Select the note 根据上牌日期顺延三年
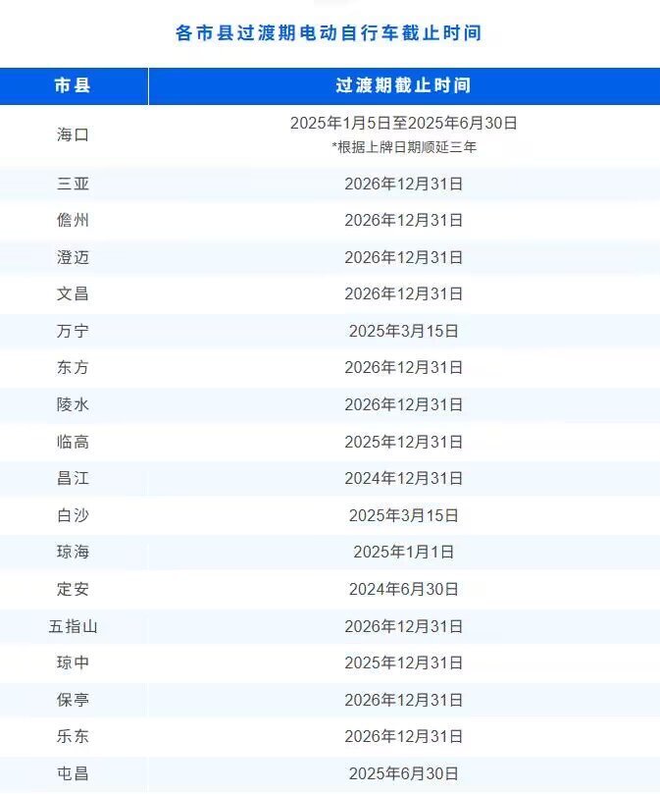660x794 pixels. [x=404, y=147]
